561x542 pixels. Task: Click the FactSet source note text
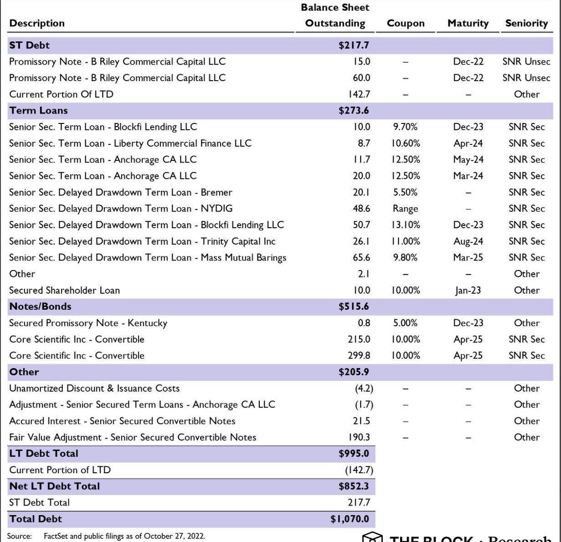(x=124, y=536)
